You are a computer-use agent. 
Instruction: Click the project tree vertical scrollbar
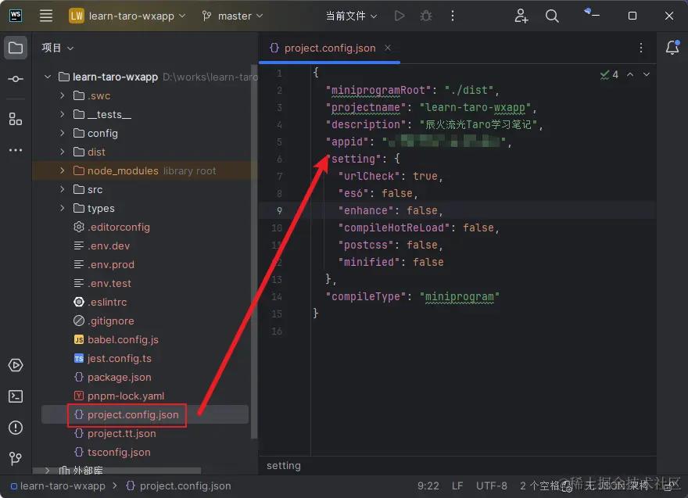[253, 252]
